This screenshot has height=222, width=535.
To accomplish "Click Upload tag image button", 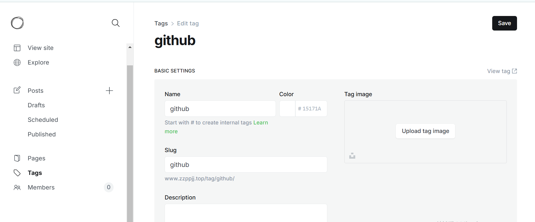I will click(x=425, y=131).
